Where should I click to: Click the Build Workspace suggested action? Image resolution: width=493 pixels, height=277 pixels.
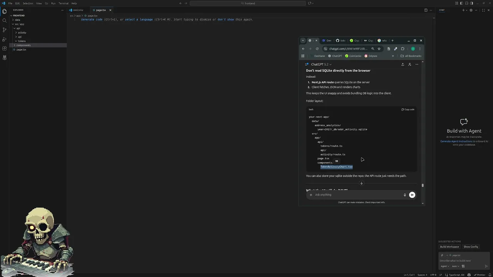449,247
